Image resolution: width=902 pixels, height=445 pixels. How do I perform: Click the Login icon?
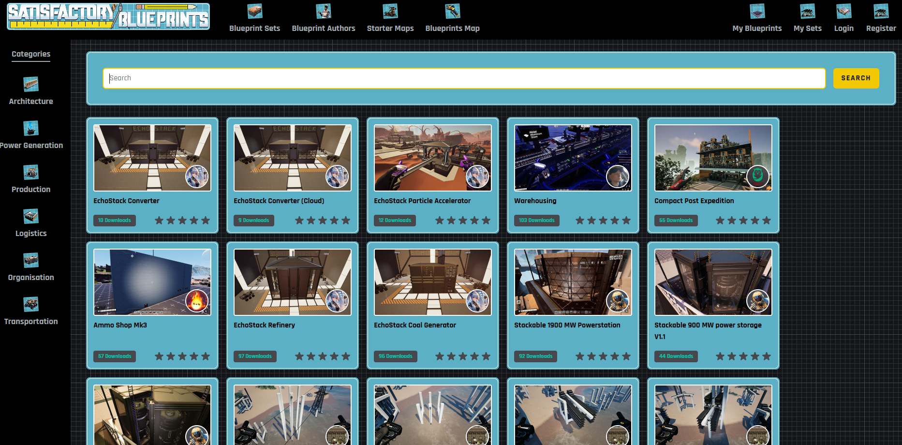[844, 11]
